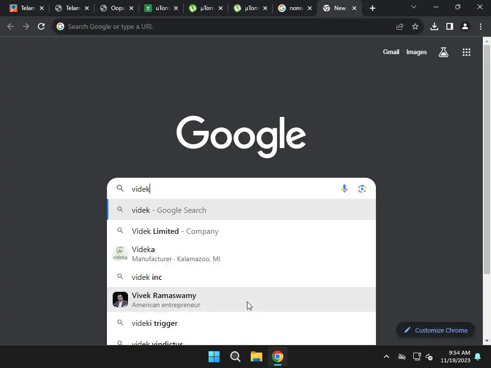
Task: Open the Chrome downloads icon
Action: pyautogui.click(x=434, y=27)
